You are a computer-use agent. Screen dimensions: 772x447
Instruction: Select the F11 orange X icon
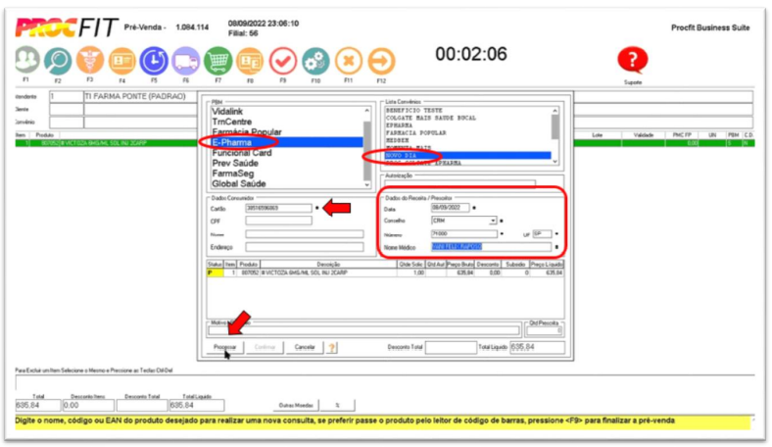349,61
